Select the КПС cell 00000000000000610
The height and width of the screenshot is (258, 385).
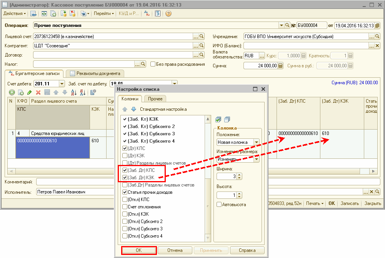(53, 147)
